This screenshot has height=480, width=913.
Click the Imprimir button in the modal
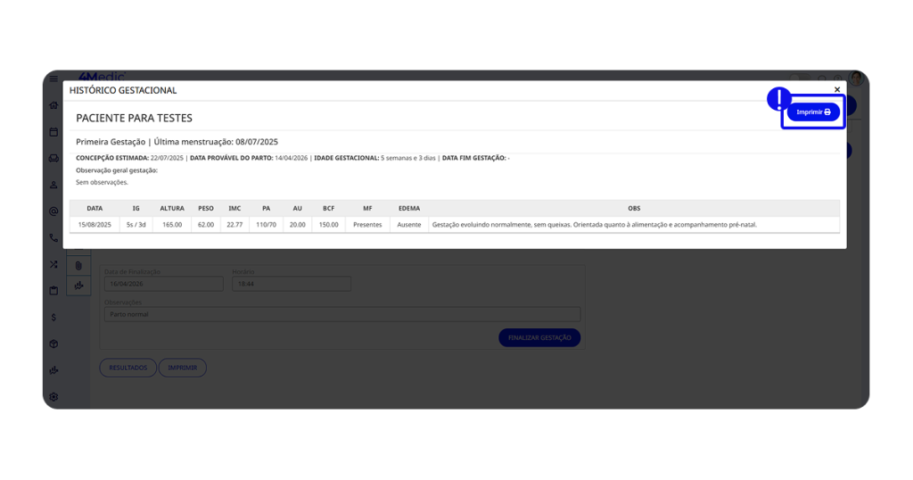(813, 112)
